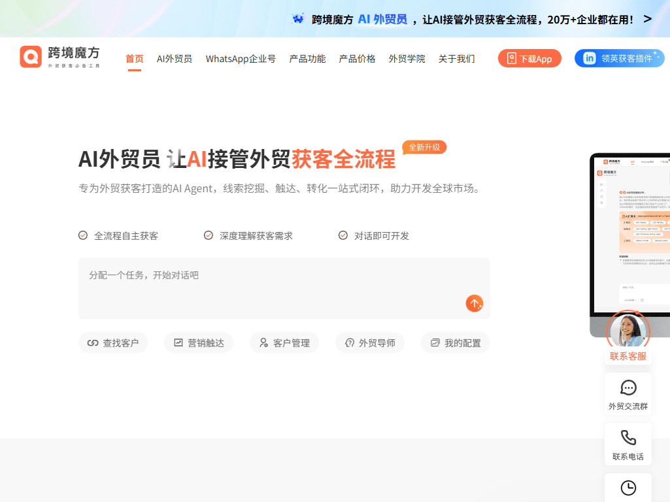
Task: Click the person icon in 客户管理
Action: (x=263, y=343)
